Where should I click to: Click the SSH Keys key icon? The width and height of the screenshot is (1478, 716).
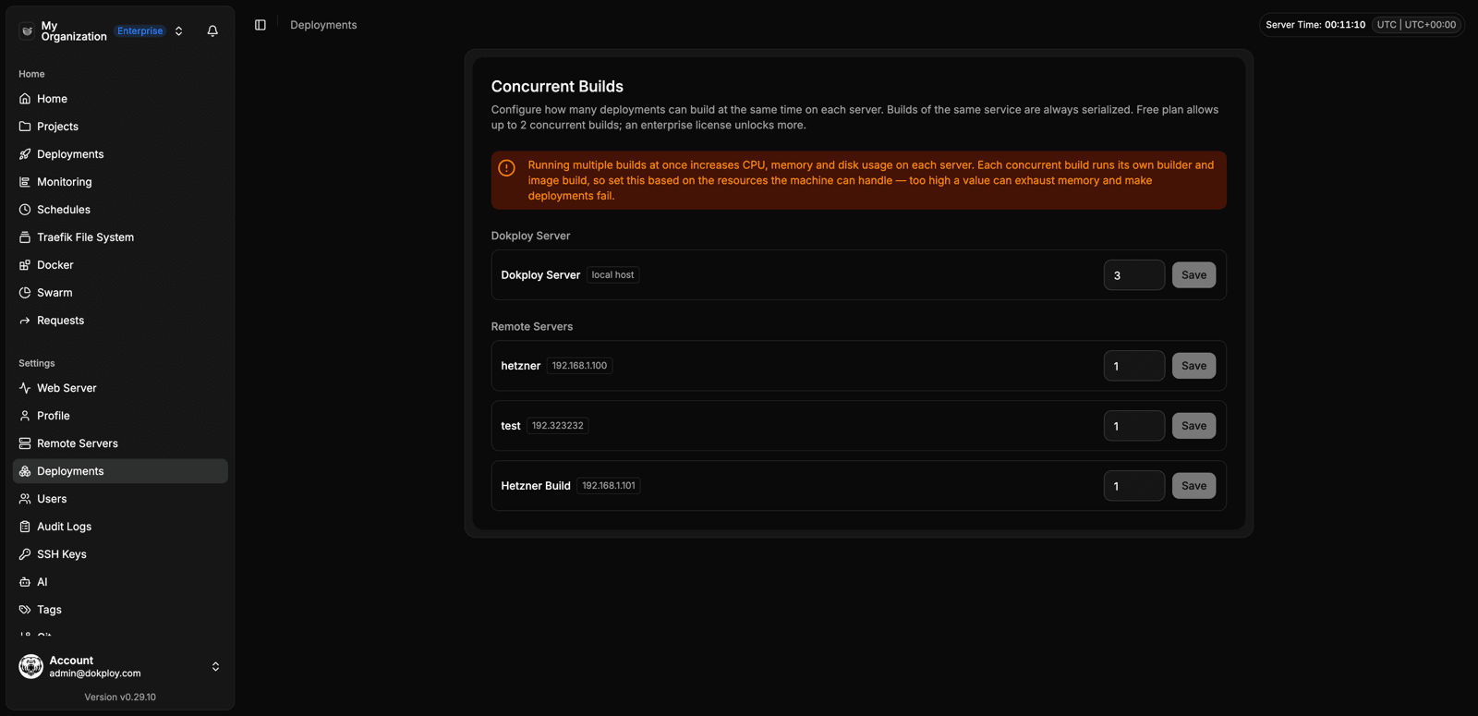tap(25, 554)
